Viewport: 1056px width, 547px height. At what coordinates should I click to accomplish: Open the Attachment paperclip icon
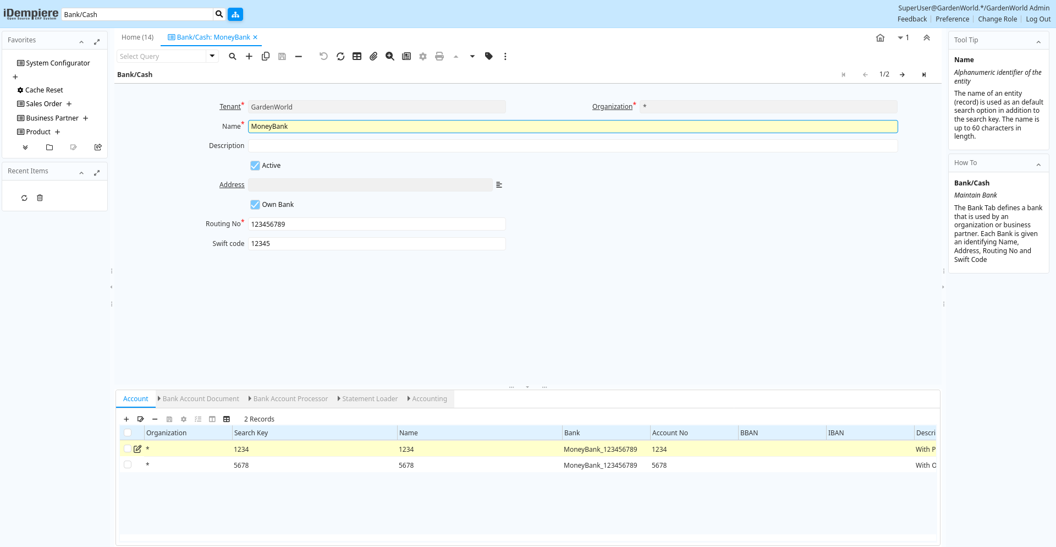[x=373, y=56]
